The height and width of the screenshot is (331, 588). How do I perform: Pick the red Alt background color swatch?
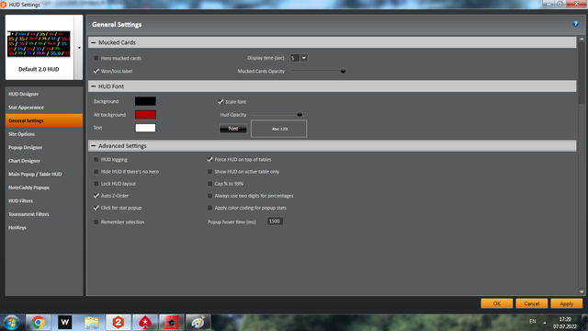click(x=145, y=114)
